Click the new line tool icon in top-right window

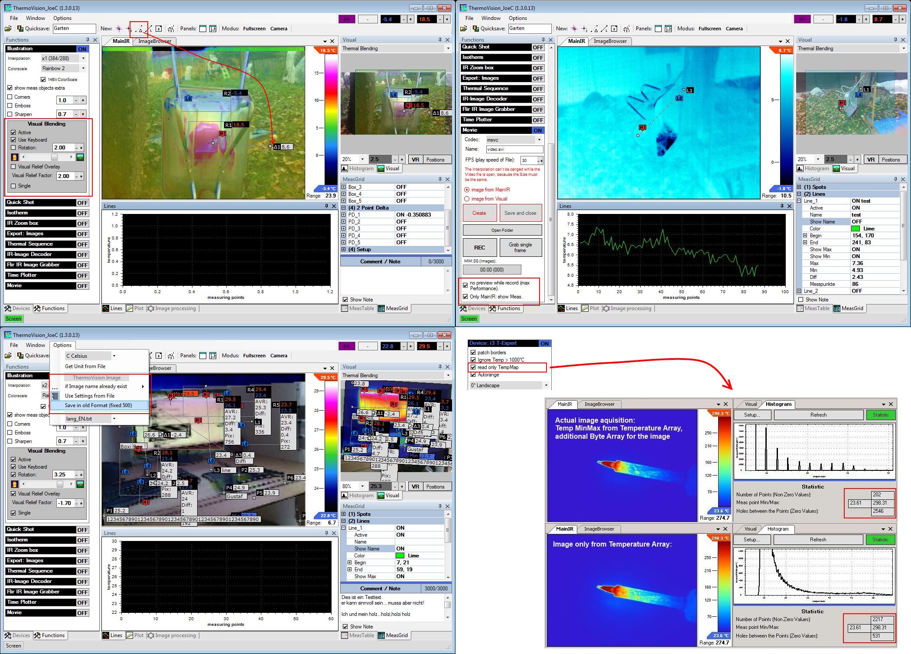click(604, 29)
